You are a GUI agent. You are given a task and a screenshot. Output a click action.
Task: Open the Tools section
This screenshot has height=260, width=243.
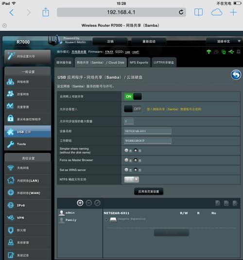pos(28,144)
